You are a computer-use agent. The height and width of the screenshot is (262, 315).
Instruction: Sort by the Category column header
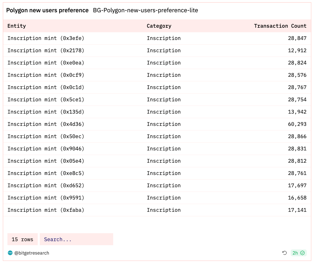(x=159, y=26)
